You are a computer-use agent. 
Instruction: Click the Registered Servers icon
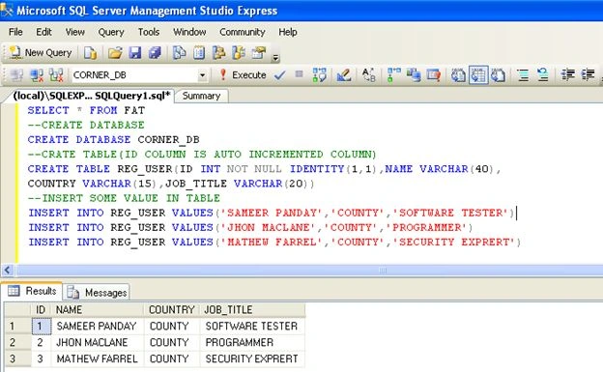coord(179,53)
